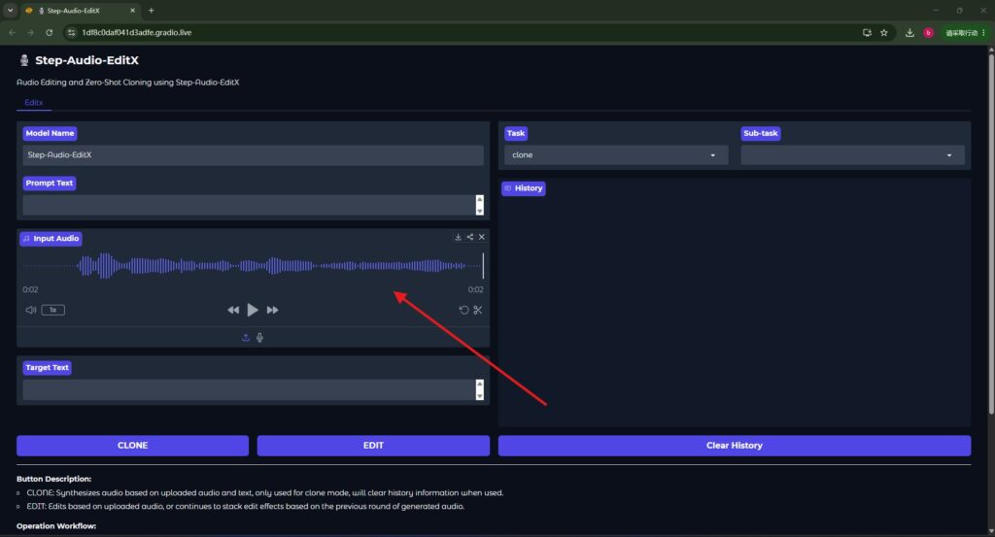Open the Task dropdown showing clone
Image resolution: width=995 pixels, height=537 pixels.
click(x=615, y=155)
